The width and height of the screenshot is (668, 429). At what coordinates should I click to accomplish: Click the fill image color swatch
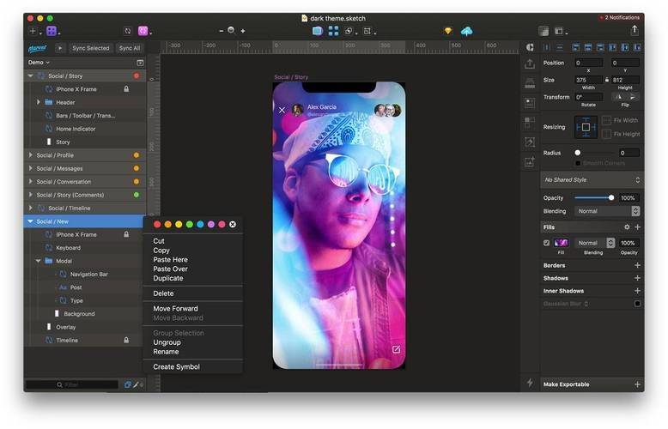(561, 243)
